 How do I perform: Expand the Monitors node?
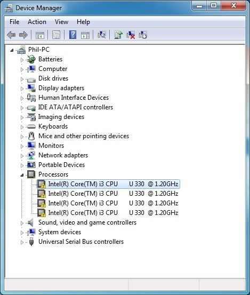(22, 146)
